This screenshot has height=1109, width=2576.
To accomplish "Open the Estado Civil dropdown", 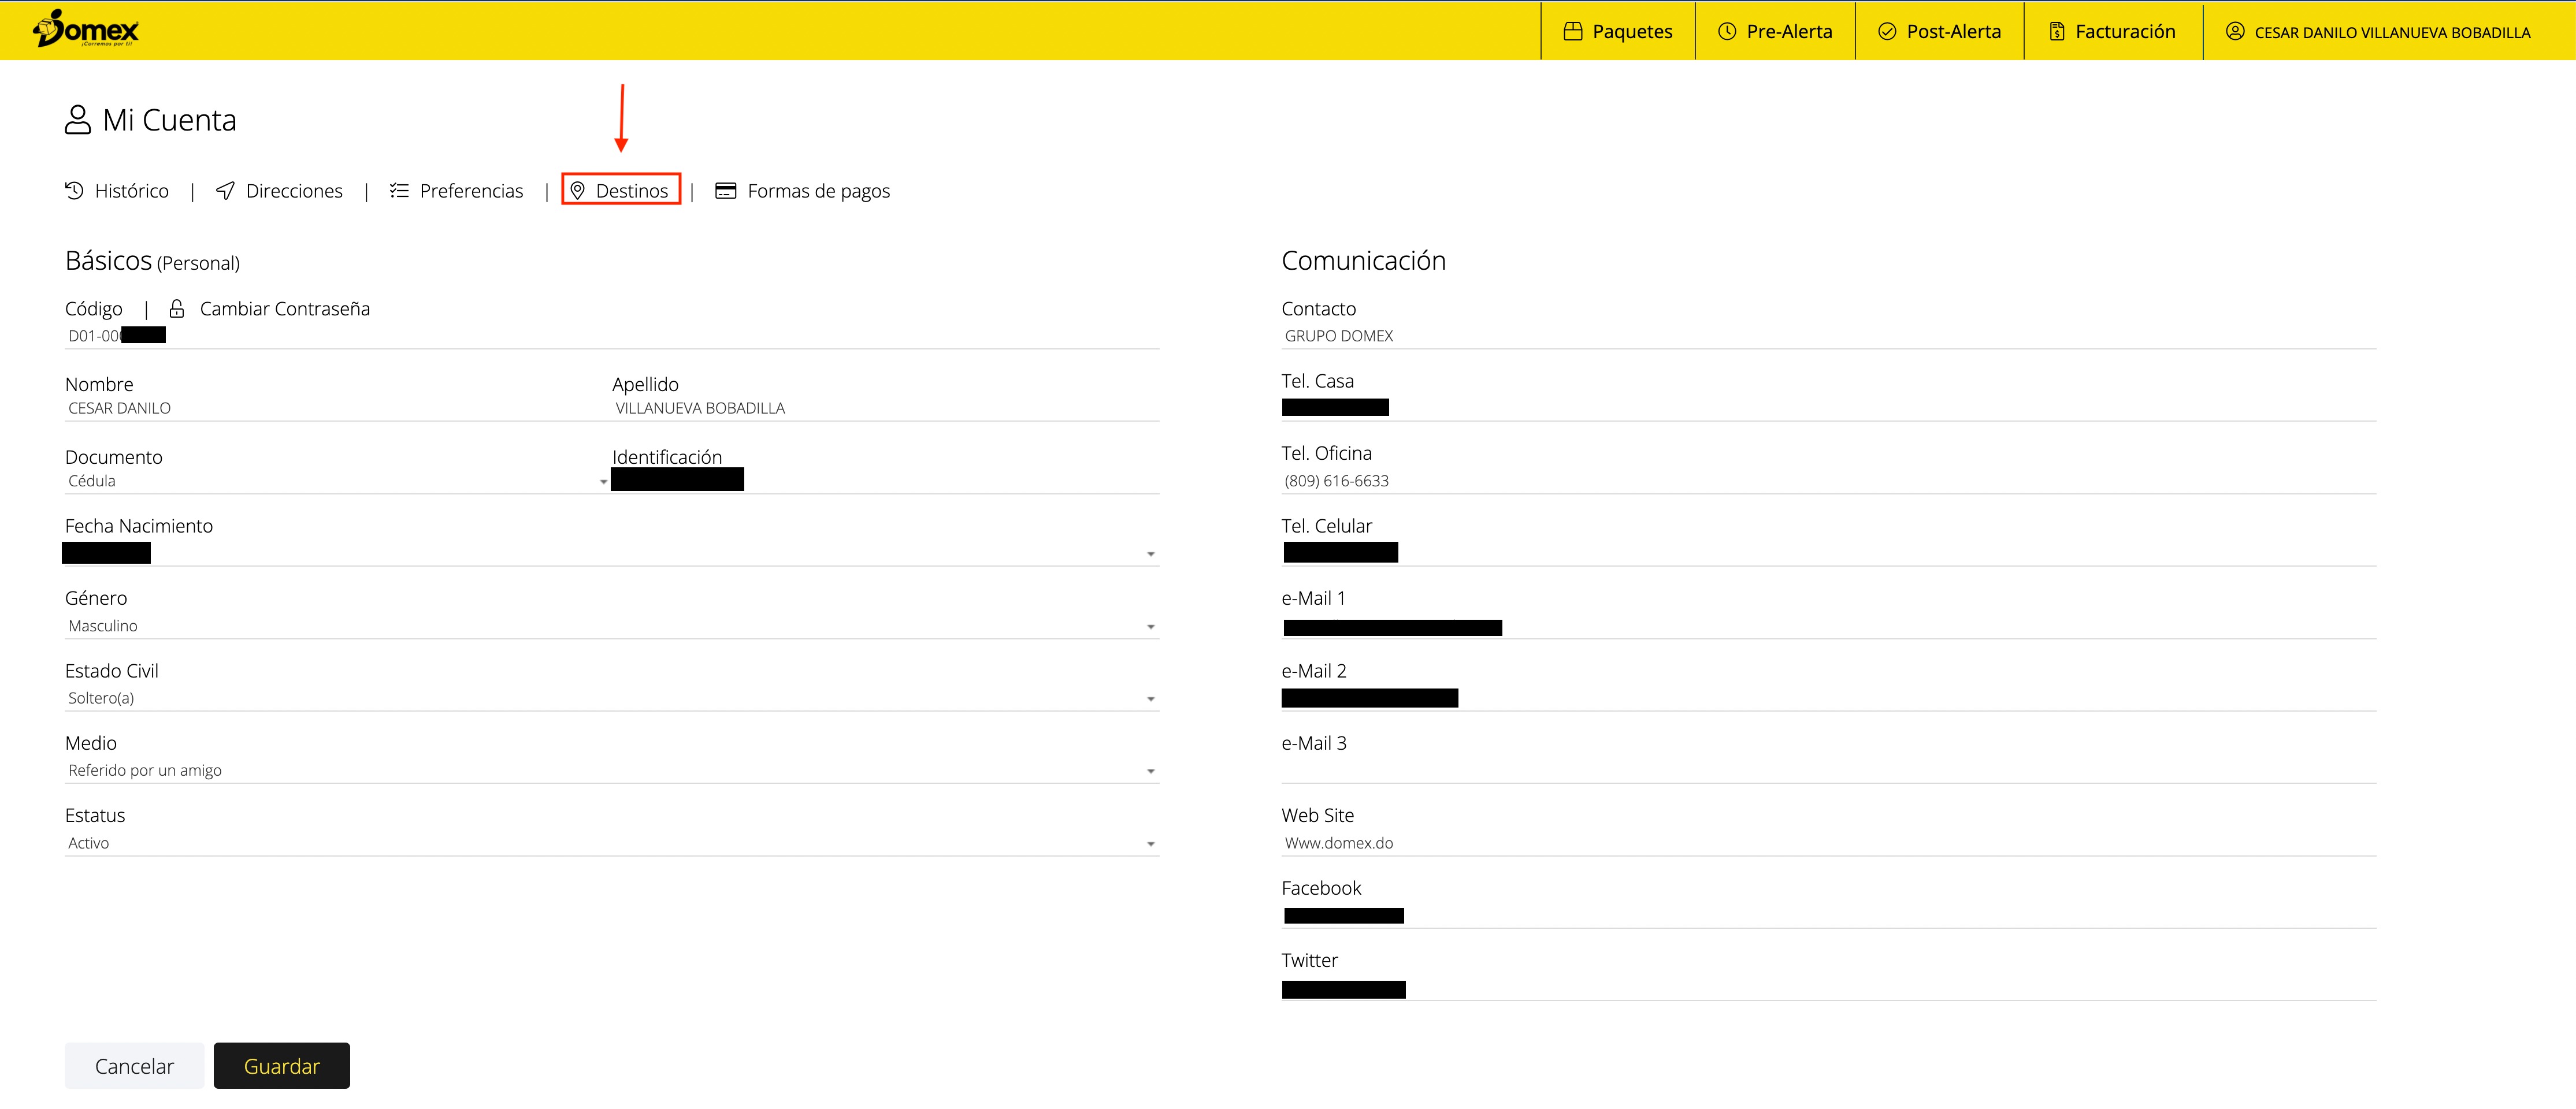I will [610, 698].
